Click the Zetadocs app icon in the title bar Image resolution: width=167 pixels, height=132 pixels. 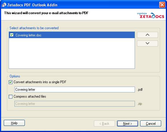pyautogui.click(x=4, y=5)
